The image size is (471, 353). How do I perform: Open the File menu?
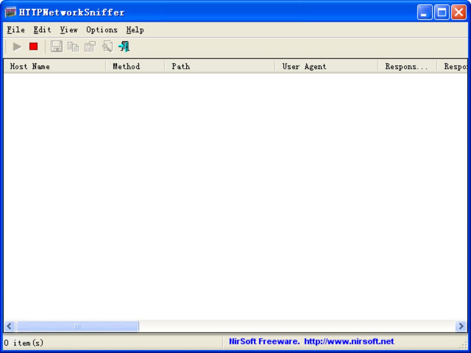[x=16, y=30]
